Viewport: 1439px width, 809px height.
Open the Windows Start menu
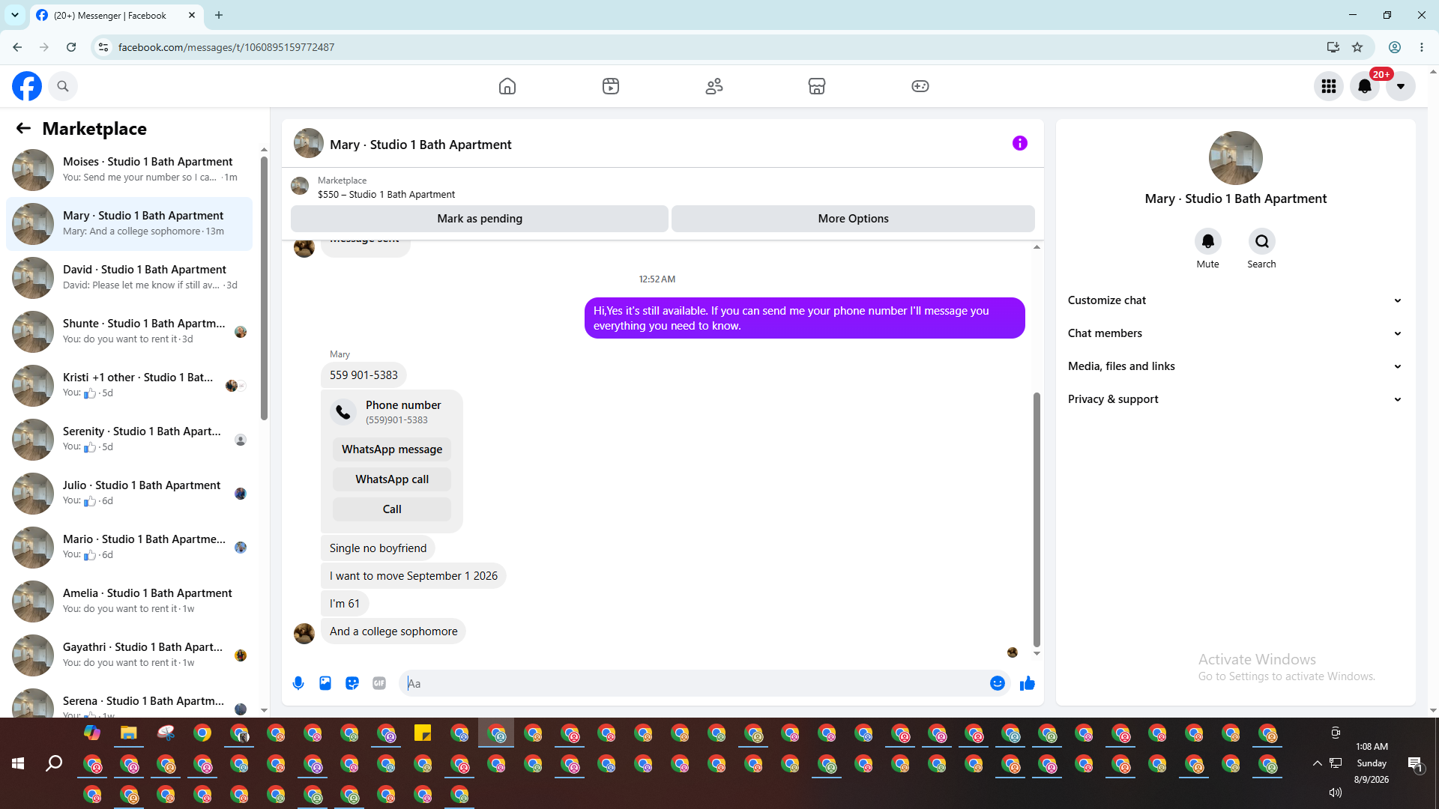pyautogui.click(x=18, y=763)
